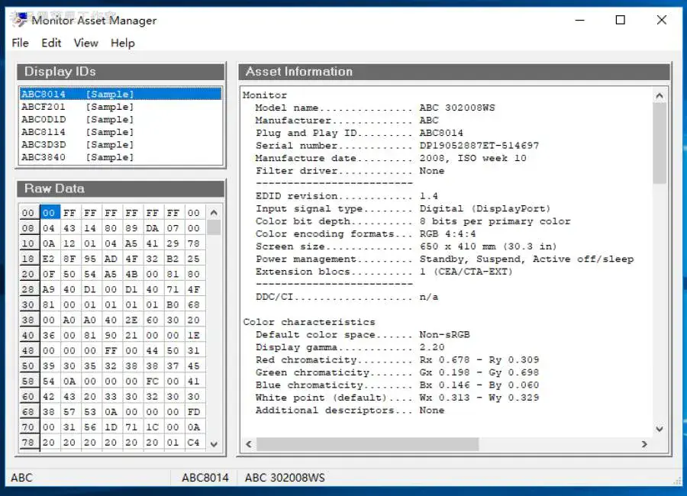Click the Display gamma value 2.20

pos(432,347)
